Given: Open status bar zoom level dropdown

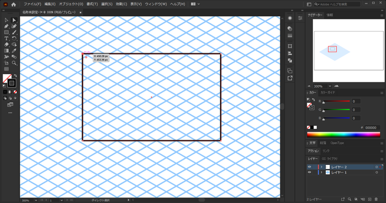Looking at the screenshot, I should tap(36, 200).
